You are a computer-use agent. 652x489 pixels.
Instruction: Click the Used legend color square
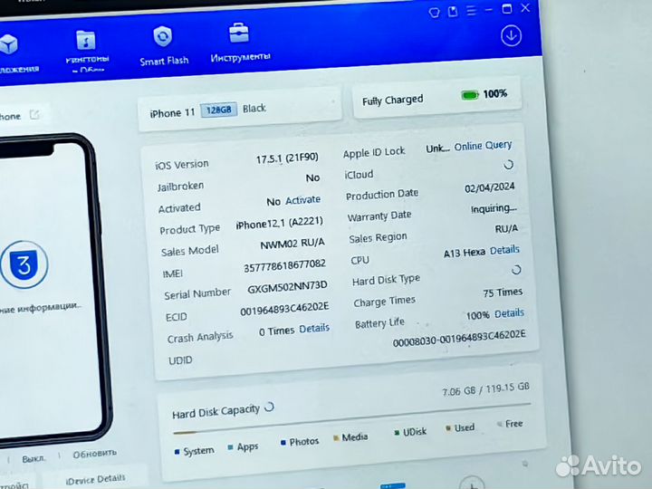(448, 428)
